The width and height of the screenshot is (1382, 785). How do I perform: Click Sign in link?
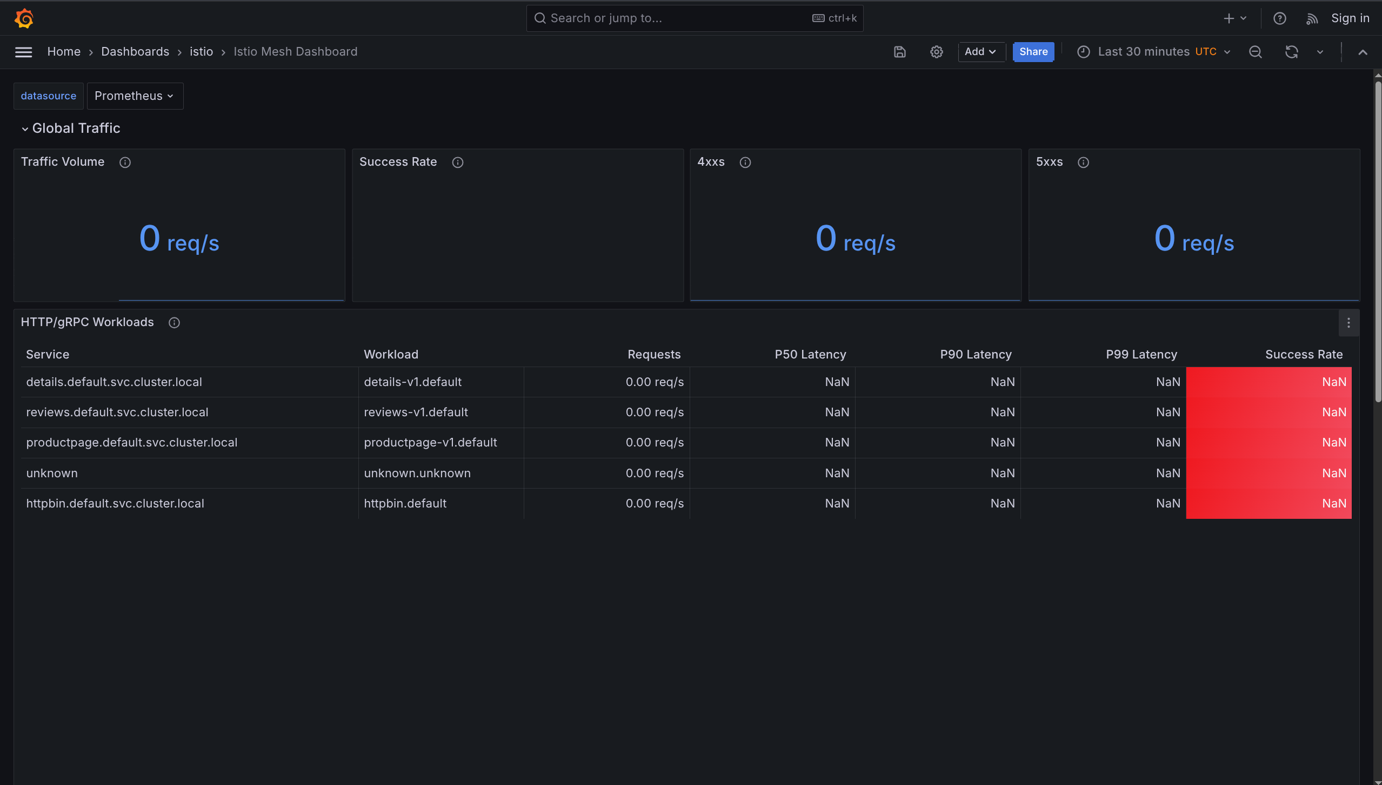1350,18
